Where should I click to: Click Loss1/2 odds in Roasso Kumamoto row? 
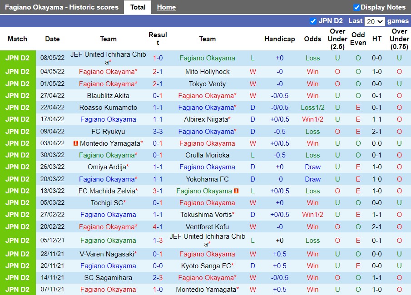(x=312, y=108)
